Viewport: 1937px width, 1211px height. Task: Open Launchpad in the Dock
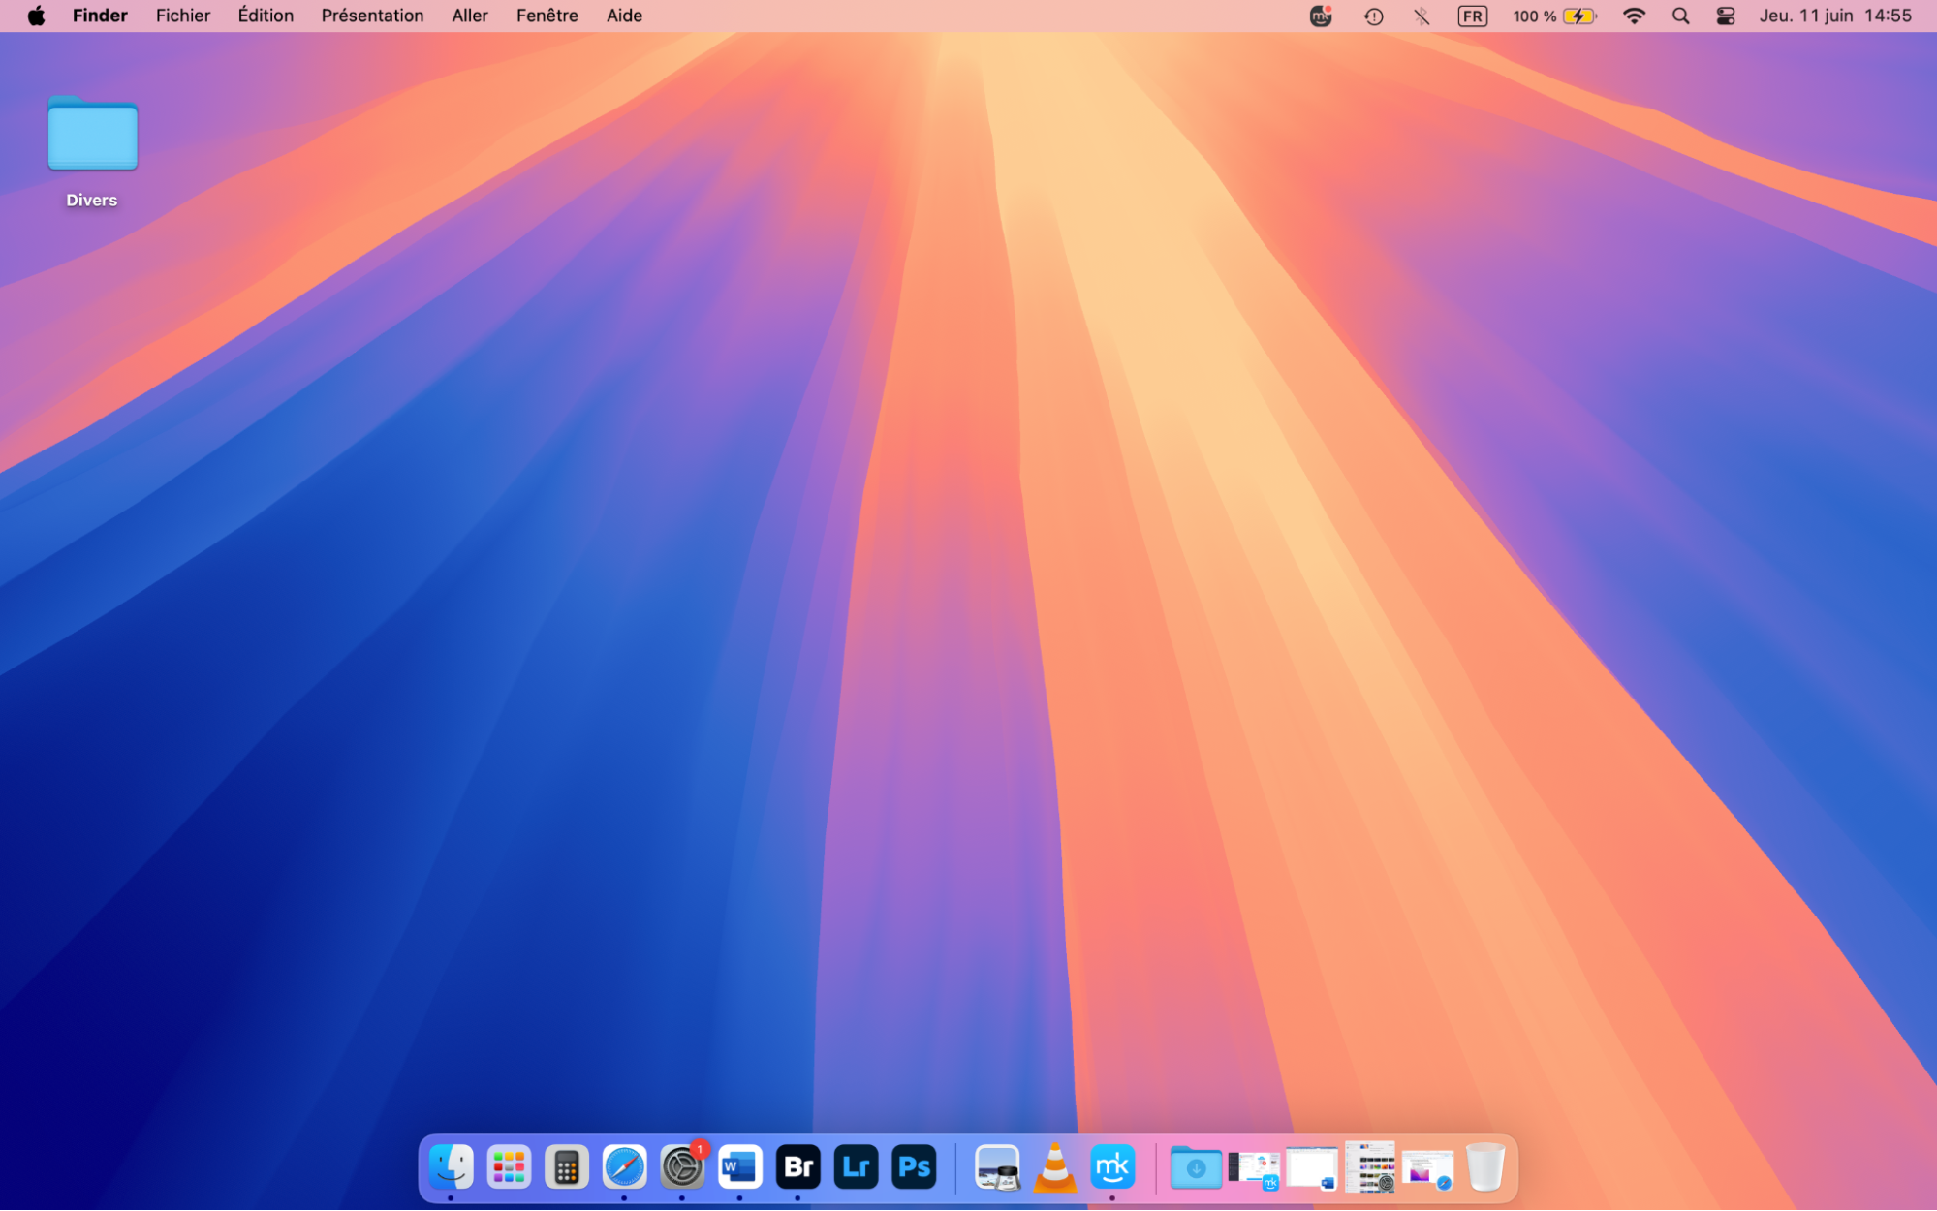(x=509, y=1167)
